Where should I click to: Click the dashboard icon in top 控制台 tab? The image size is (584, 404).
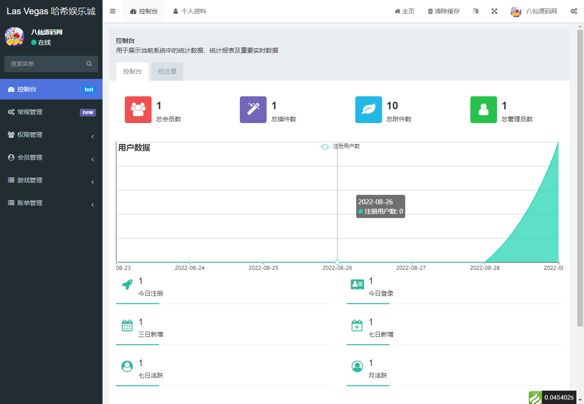(x=133, y=12)
